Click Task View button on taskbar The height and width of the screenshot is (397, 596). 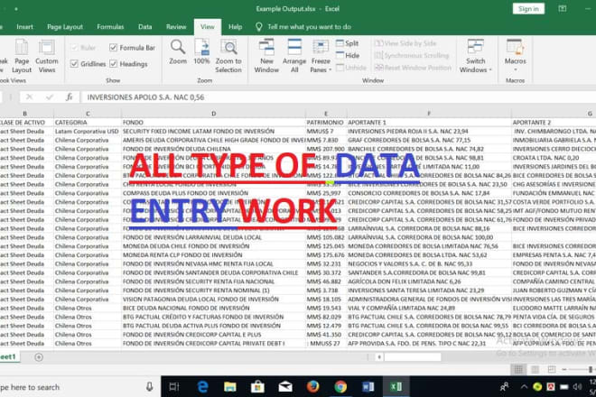(174, 387)
